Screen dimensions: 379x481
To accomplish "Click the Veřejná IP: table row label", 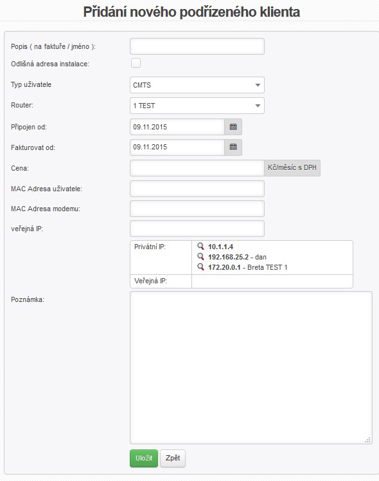I will 150,281.
